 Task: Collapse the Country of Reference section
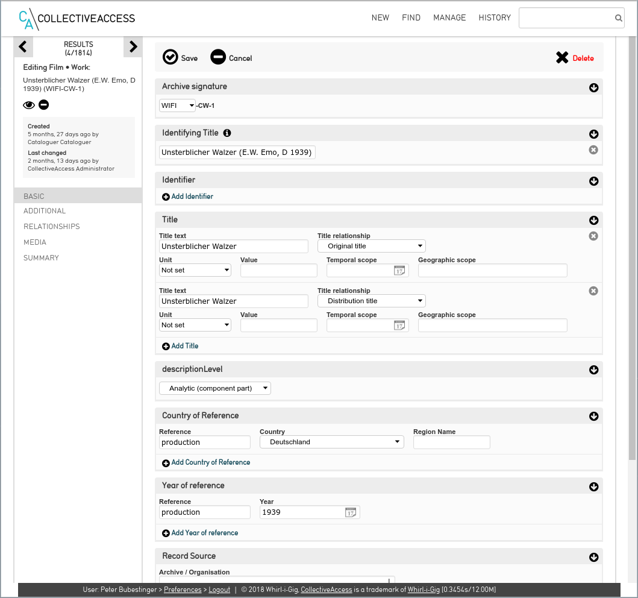point(593,417)
